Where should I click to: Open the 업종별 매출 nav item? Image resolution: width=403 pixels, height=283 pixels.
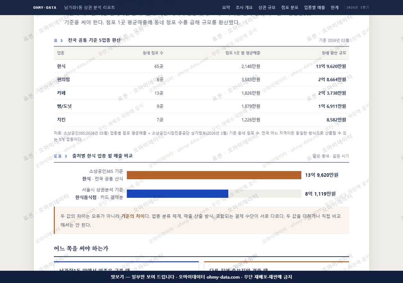pos(314,7)
